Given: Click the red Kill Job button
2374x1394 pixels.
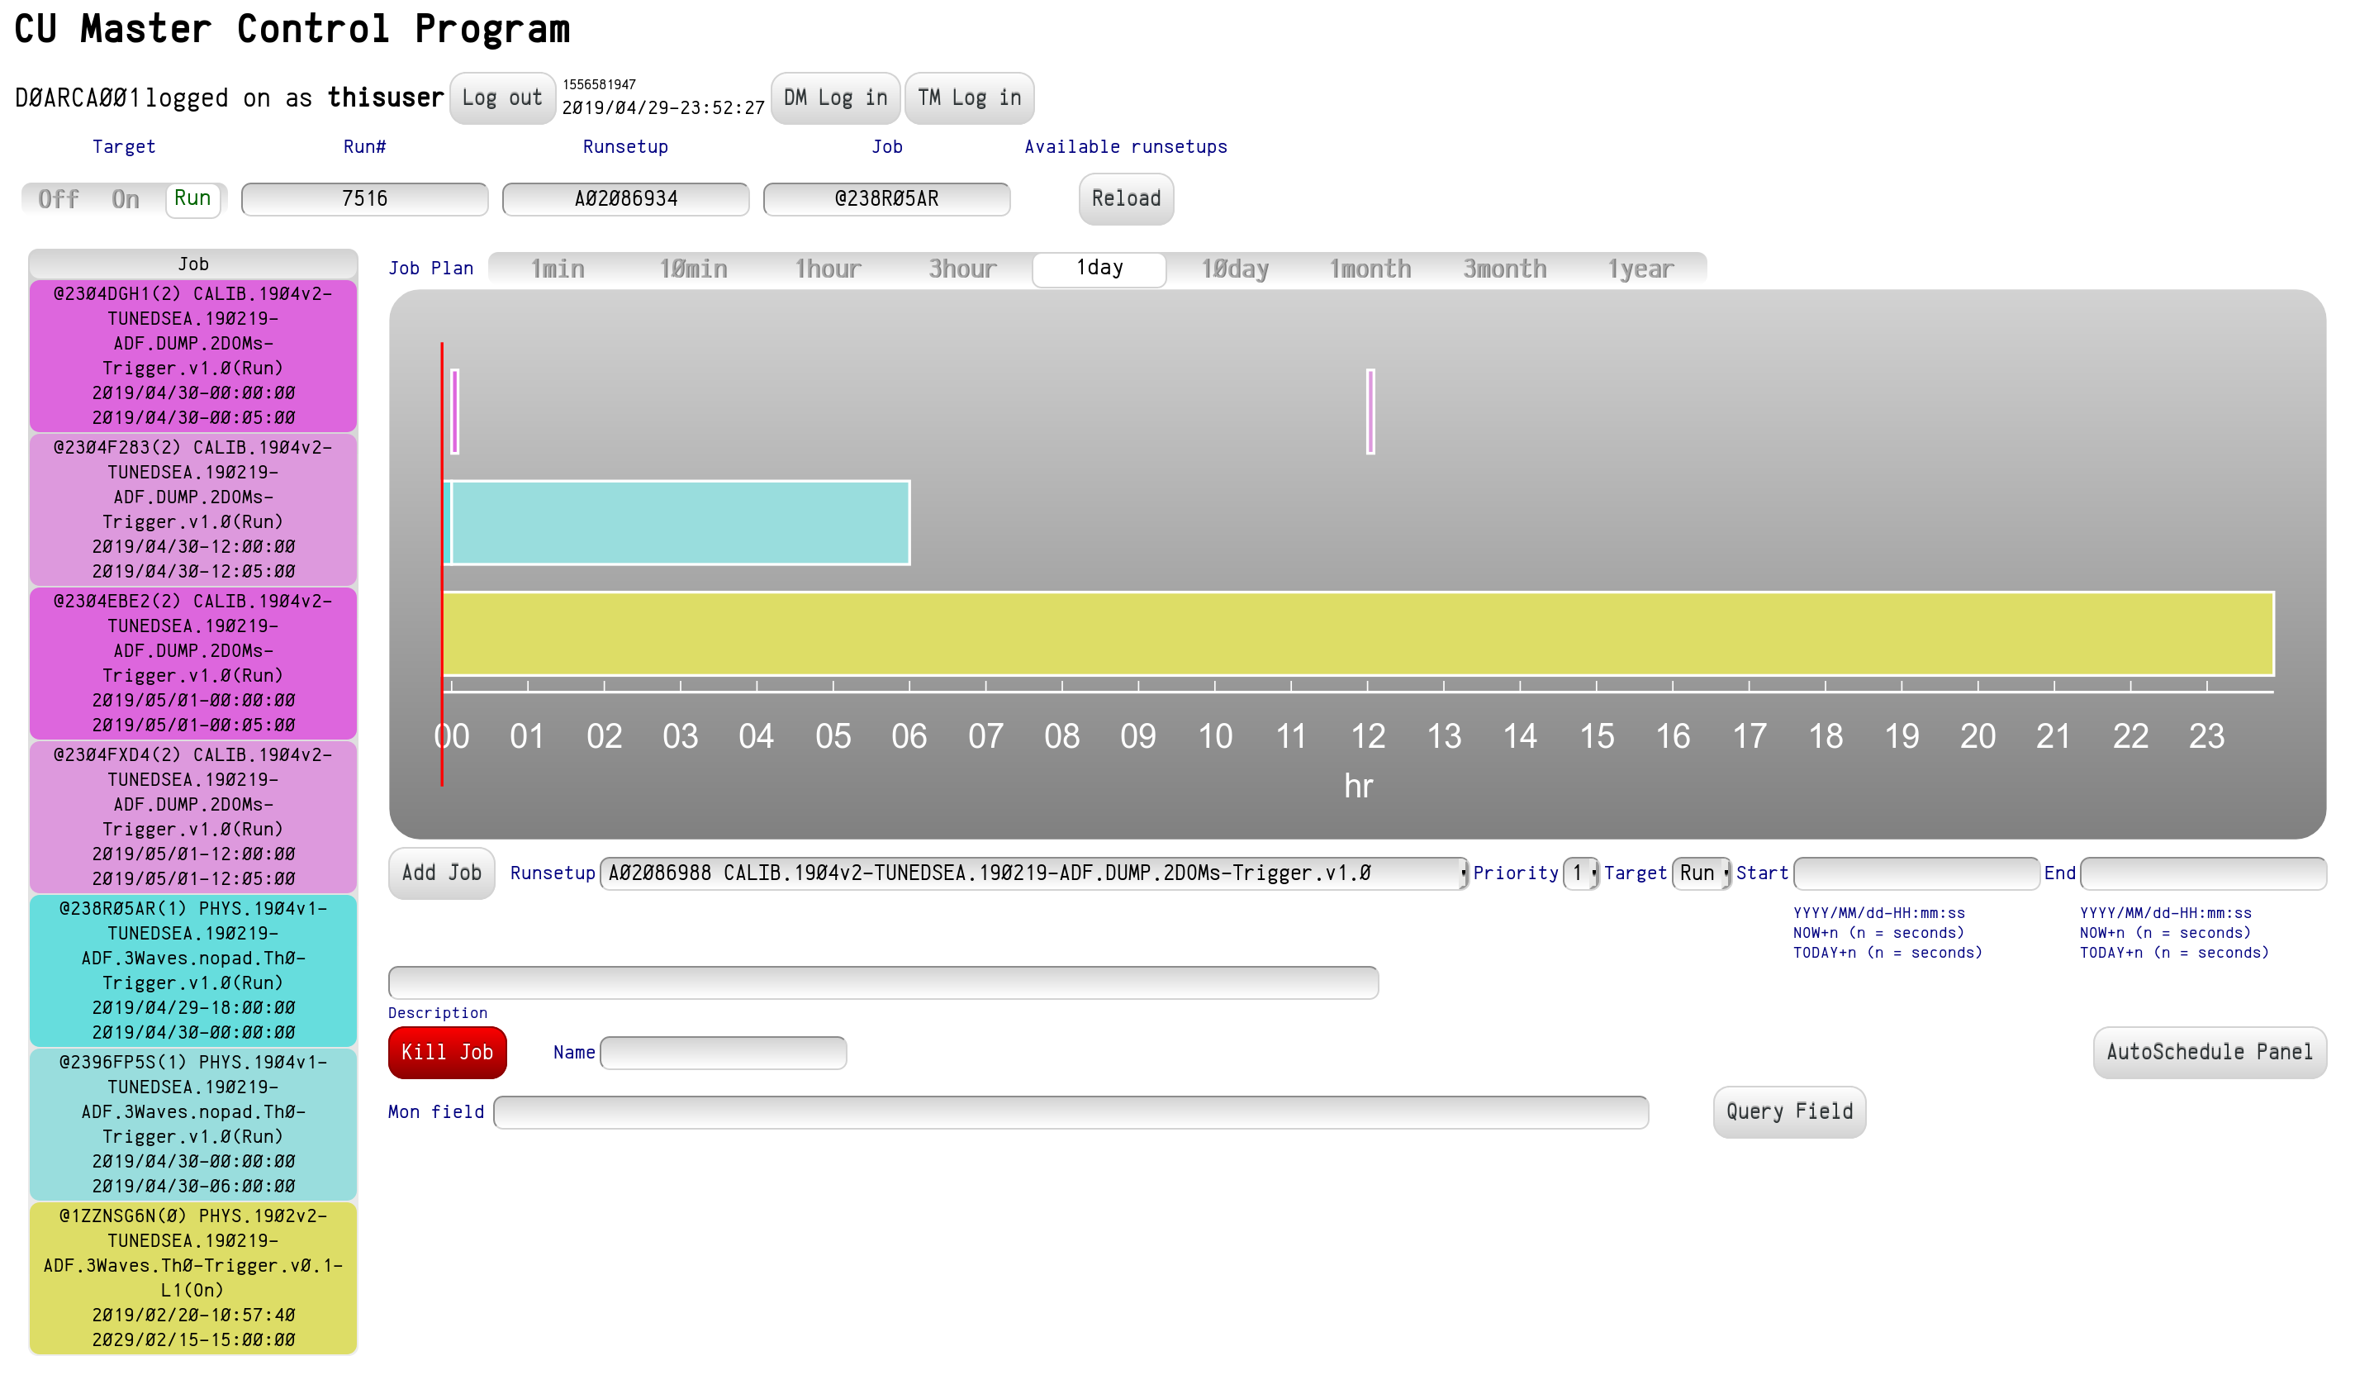Looking at the screenshot, I should click(448, 1052).
